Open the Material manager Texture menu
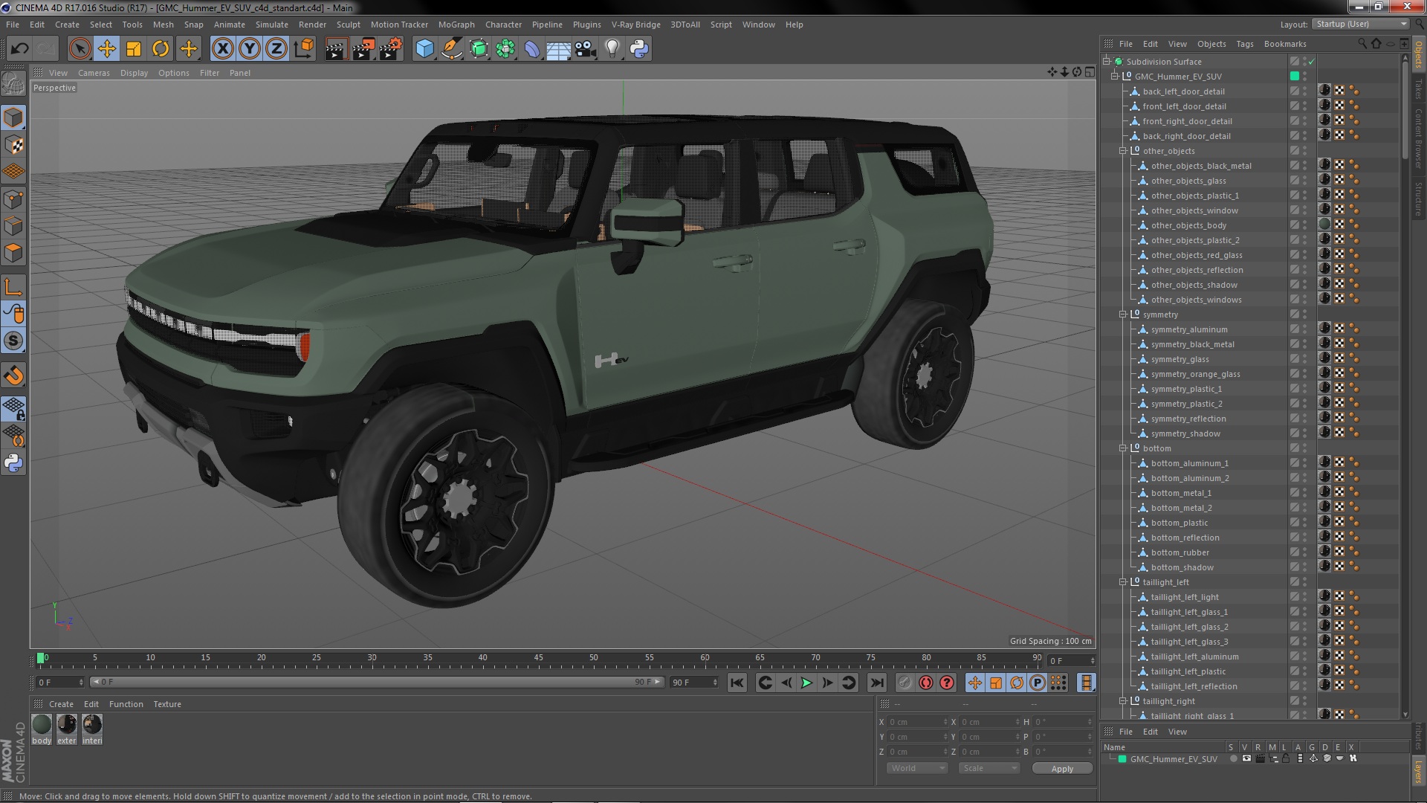The width and height of the screenshot is (1427, 803). tap(167, 704)
